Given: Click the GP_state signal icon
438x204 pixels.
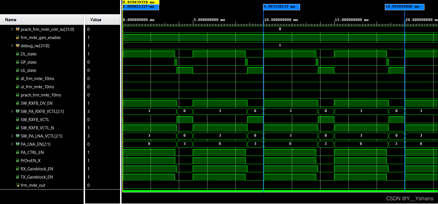Looking at the screenshot, I should (x=18, y=62).
